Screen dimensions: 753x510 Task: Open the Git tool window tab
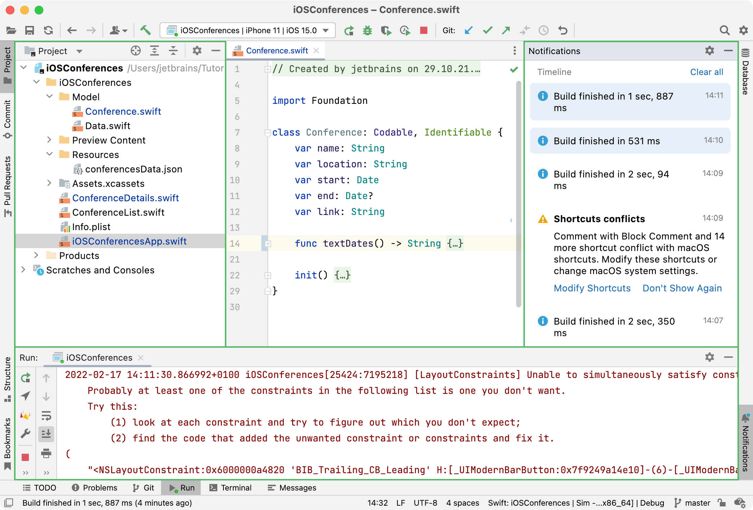(143, 488)
